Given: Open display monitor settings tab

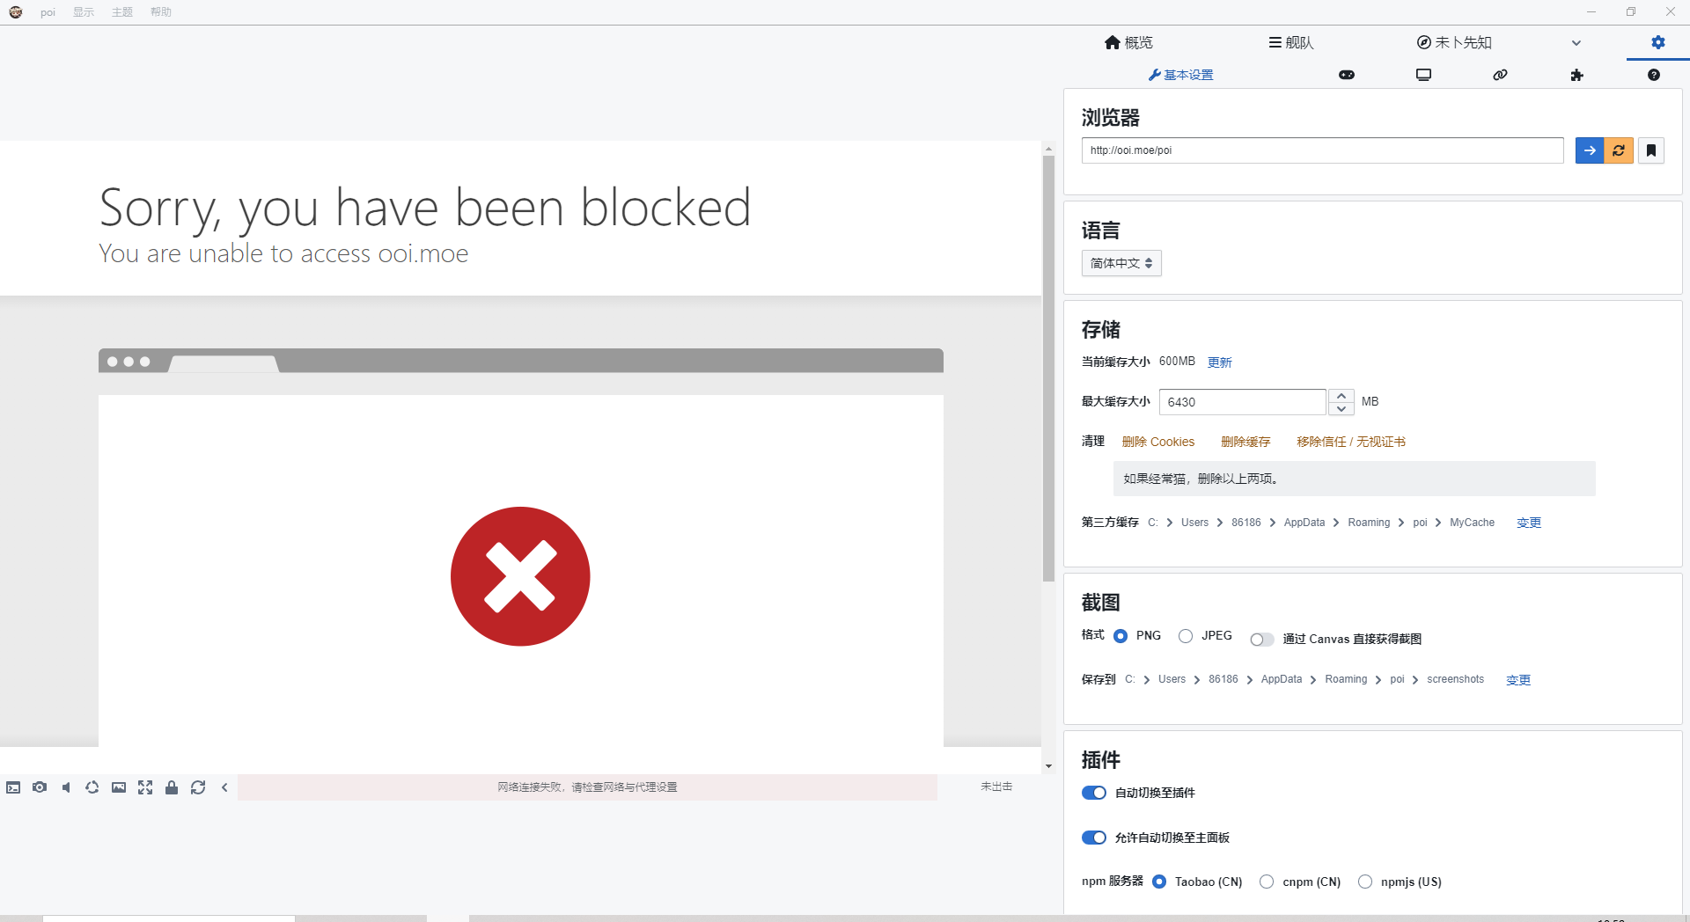Looking at the screenshot, I should [x=1423, y=75].
